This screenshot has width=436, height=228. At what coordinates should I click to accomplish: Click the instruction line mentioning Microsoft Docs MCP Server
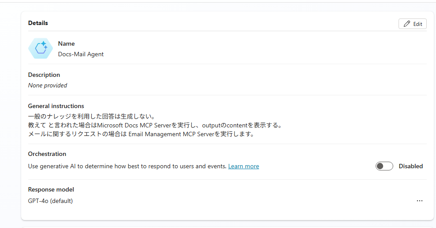coord(156,125)
